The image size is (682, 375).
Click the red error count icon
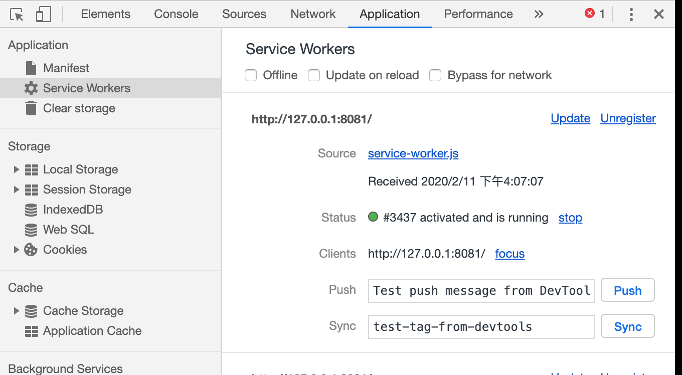(x=590, y=14)
